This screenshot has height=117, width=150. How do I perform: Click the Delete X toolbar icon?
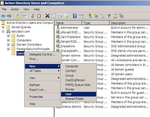47,16
